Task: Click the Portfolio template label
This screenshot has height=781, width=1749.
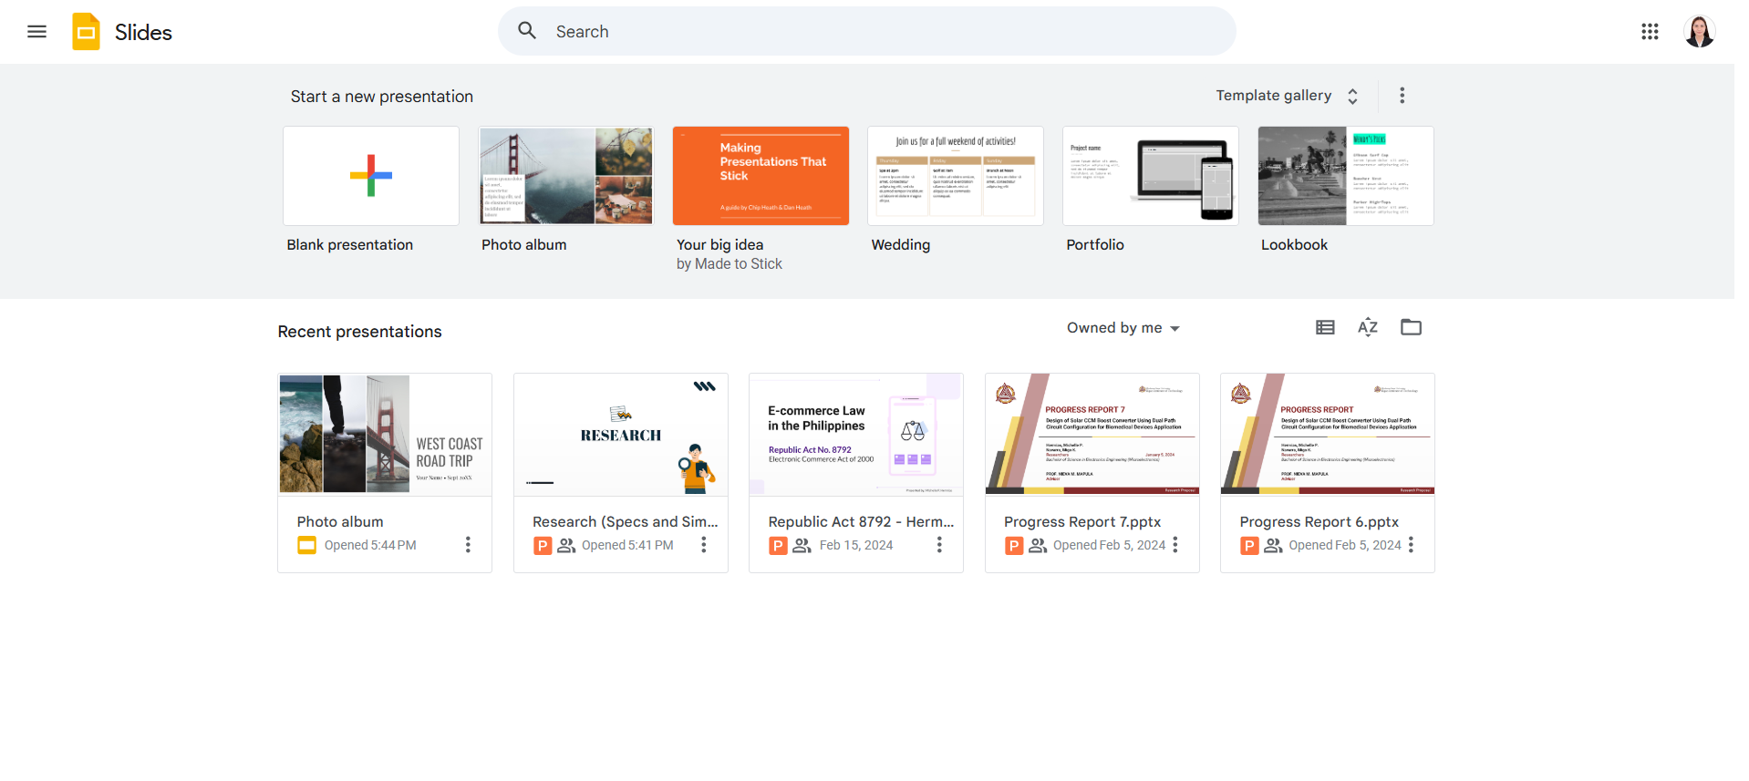Action: click(x=1095, y=245)
